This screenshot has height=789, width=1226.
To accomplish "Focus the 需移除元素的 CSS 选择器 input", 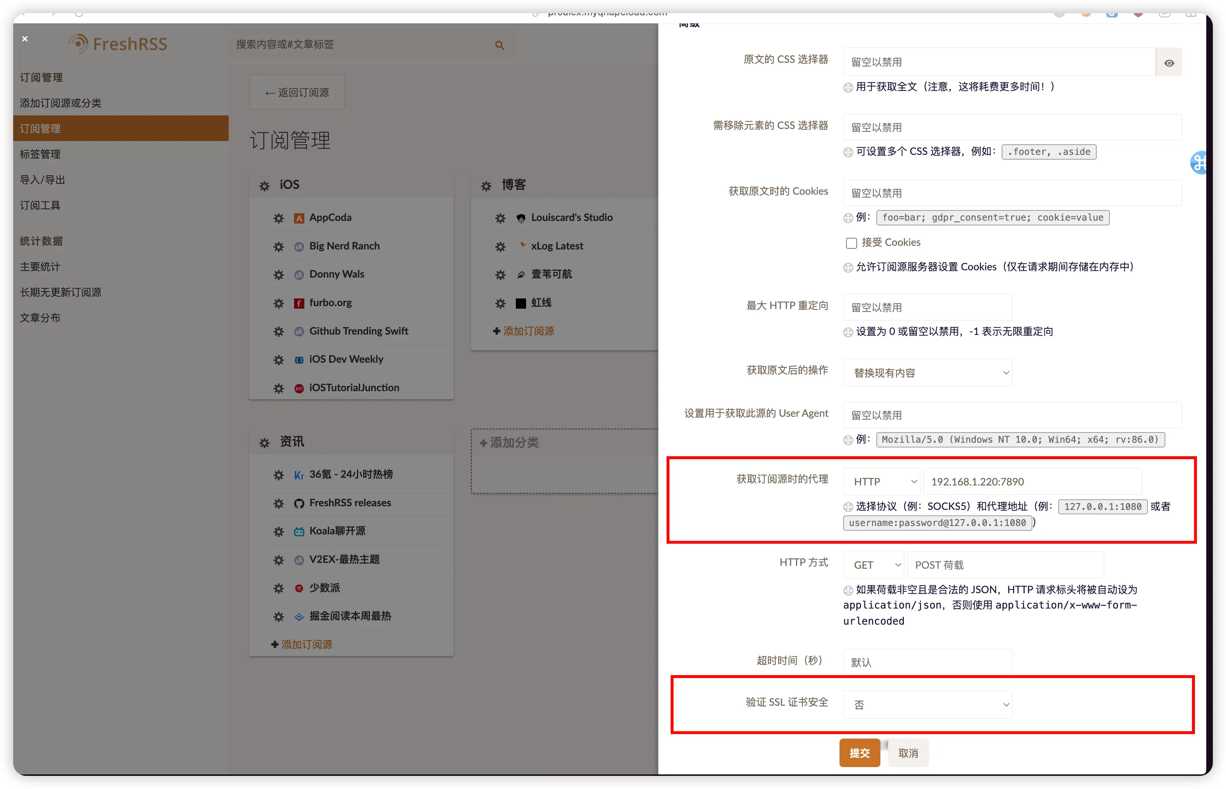I will click(x=1012, y=127).
